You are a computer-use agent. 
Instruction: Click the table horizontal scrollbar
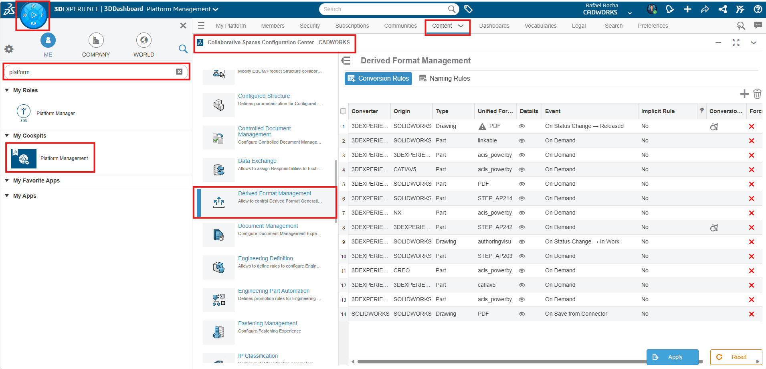coord(530,361)
